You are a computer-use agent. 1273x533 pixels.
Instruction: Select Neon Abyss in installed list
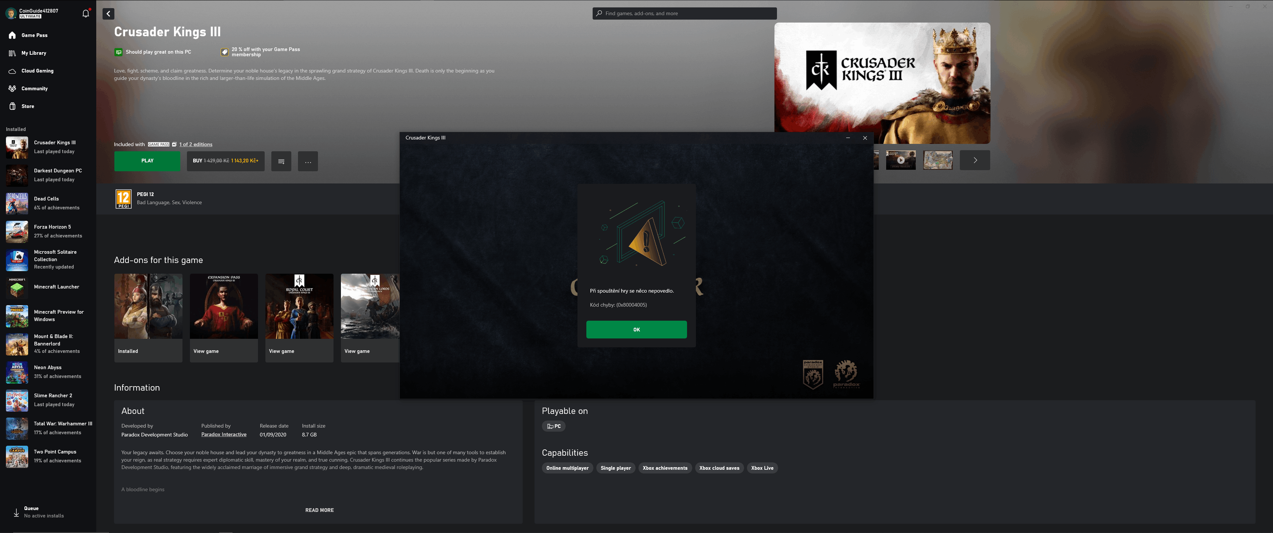[x=48, y=372]
